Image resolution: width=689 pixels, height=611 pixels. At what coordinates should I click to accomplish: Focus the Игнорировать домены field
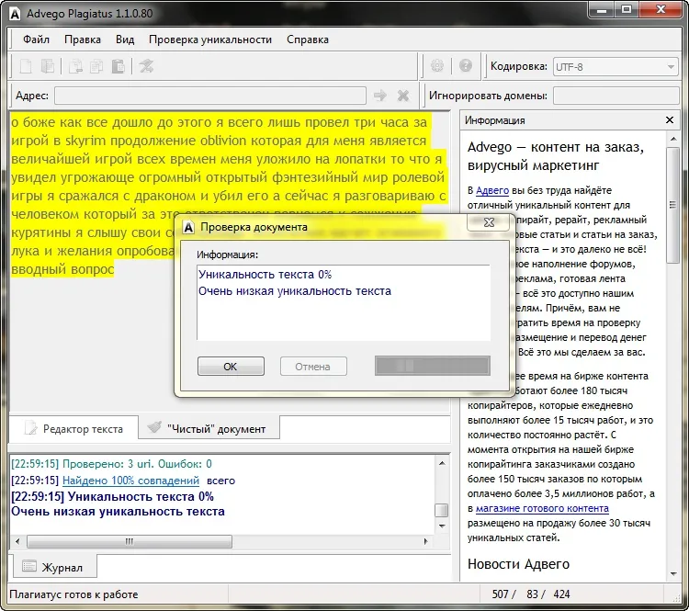click(616, 96)
